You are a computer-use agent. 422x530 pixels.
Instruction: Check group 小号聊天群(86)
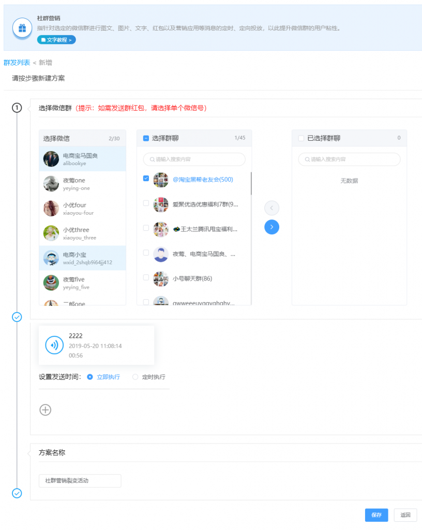(x=146, y=277)
